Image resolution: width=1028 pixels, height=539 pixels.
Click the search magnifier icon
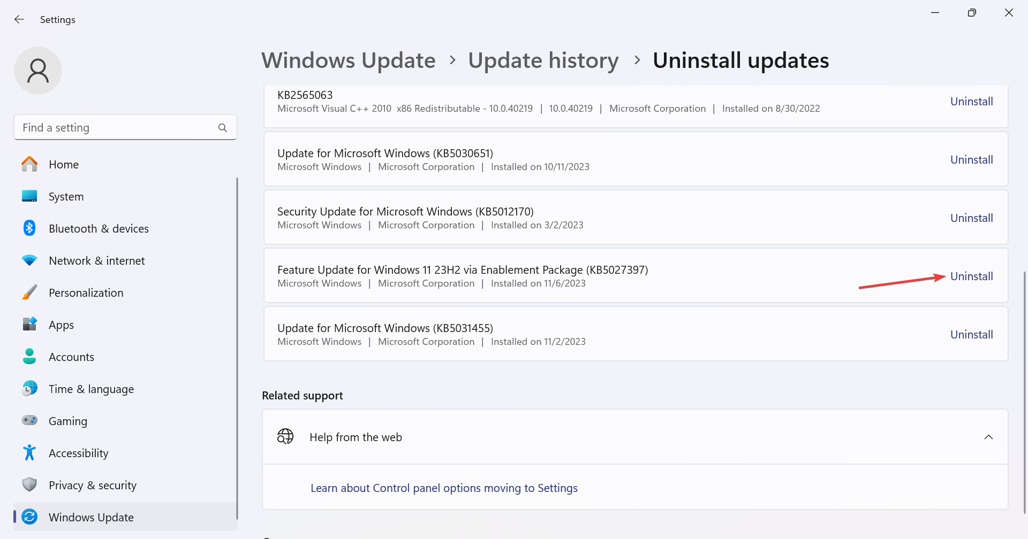point(223,128)
